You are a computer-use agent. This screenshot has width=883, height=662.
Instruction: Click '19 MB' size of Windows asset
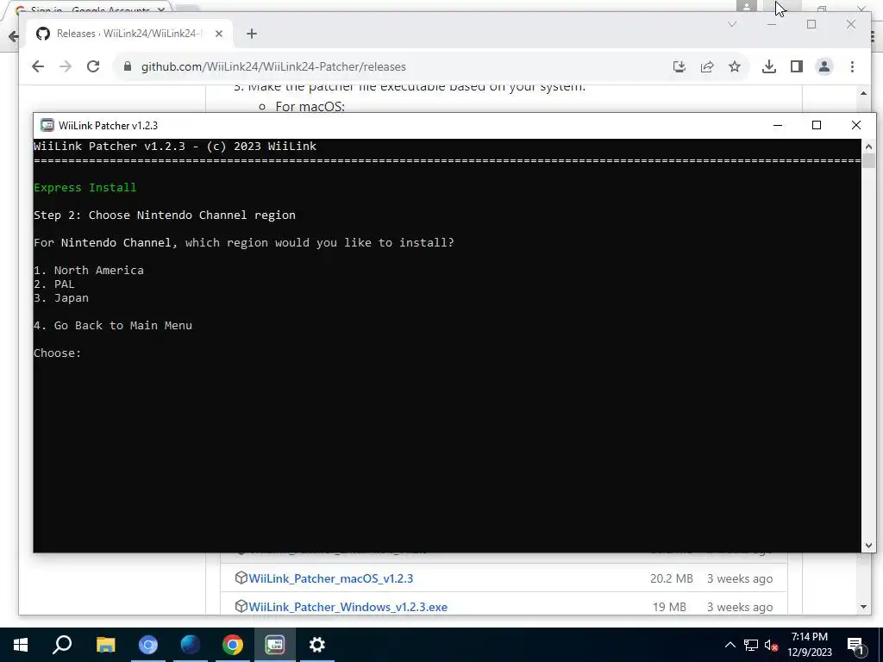[x=669, y=607]
